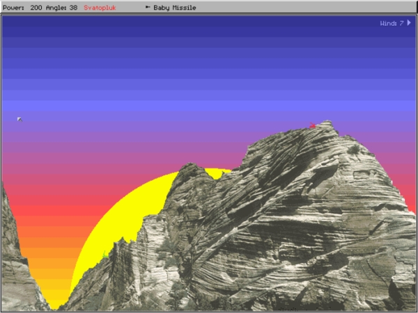Image resolution: width=418 pixels, height=313 pixels.
Task: Select the Baby Missile weapon label
Action: [175, 8]
